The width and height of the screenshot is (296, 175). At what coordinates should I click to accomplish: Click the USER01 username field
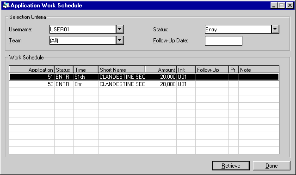pos(83,29)
